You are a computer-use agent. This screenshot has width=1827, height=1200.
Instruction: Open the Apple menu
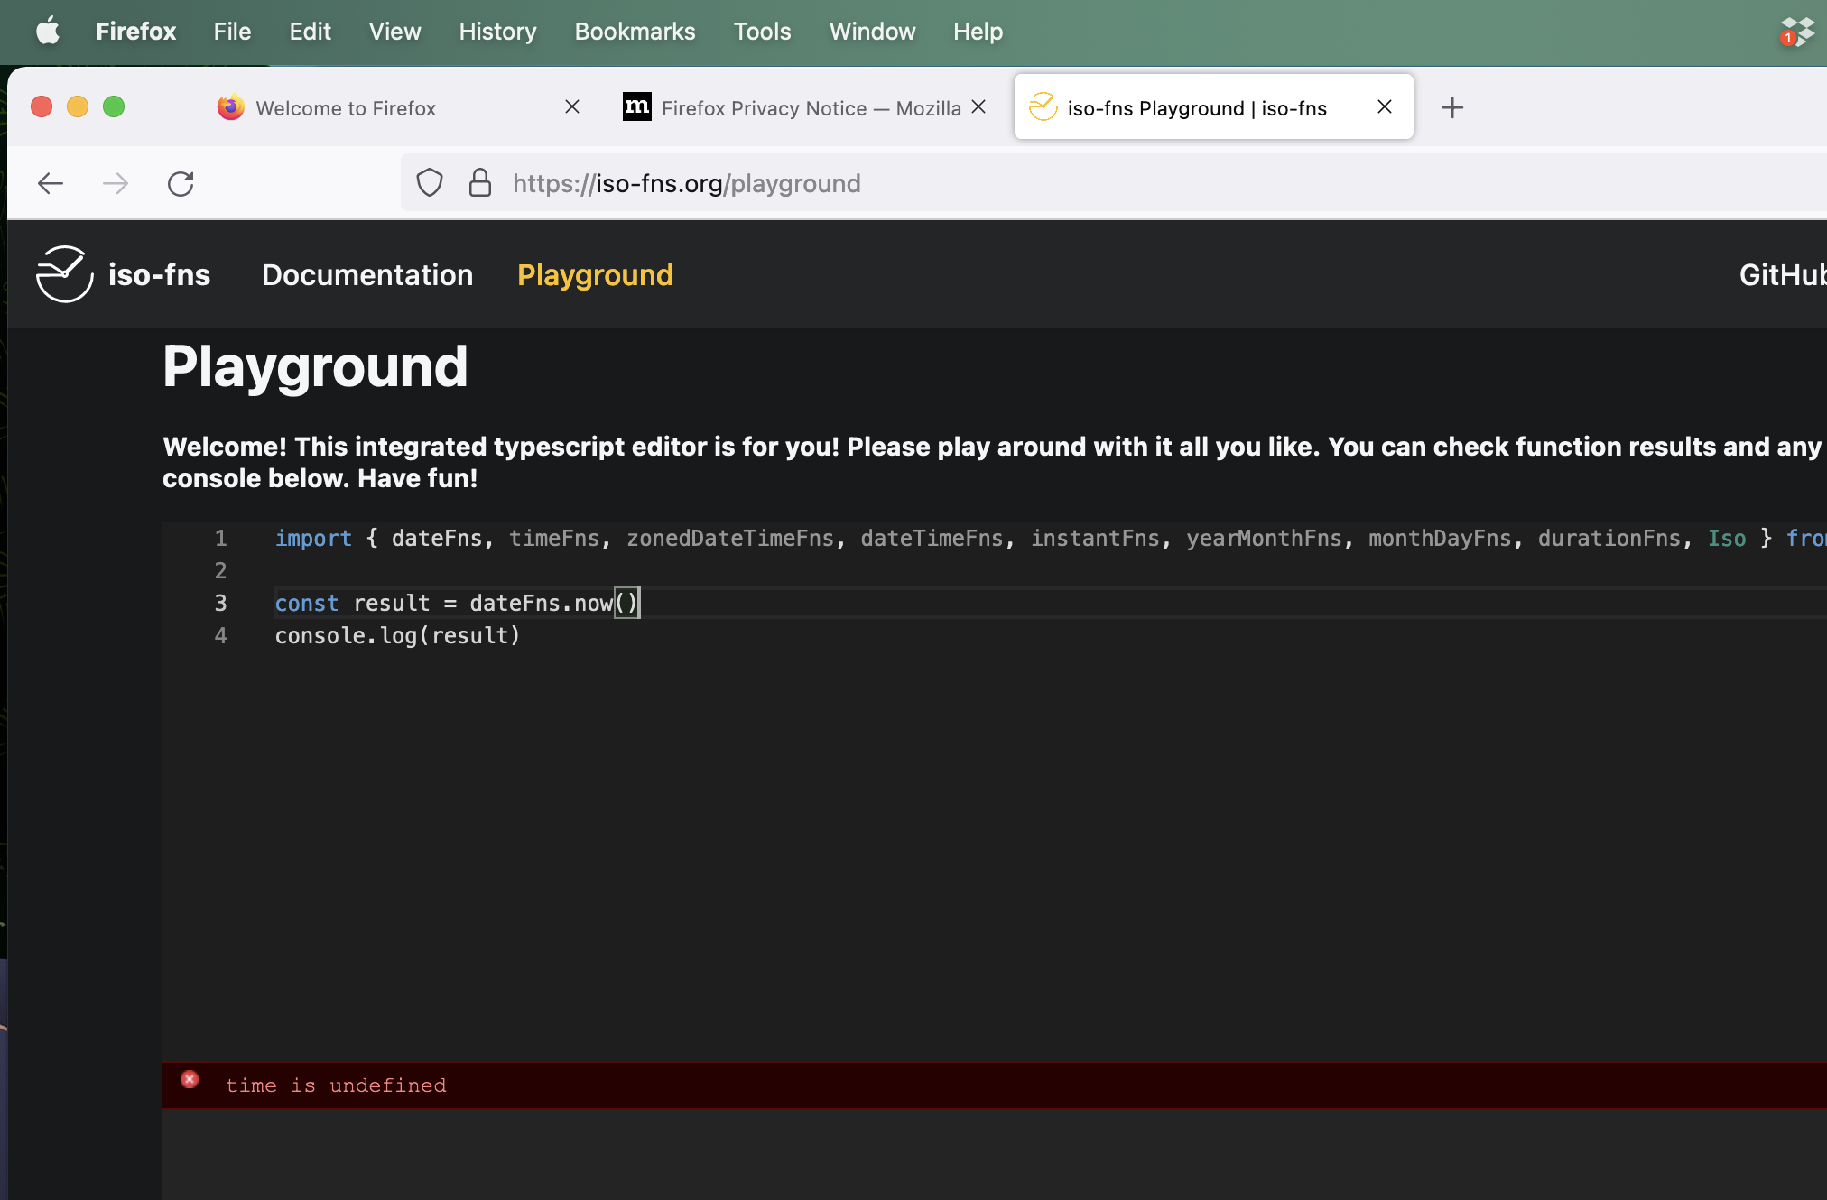tap(48, 32)
